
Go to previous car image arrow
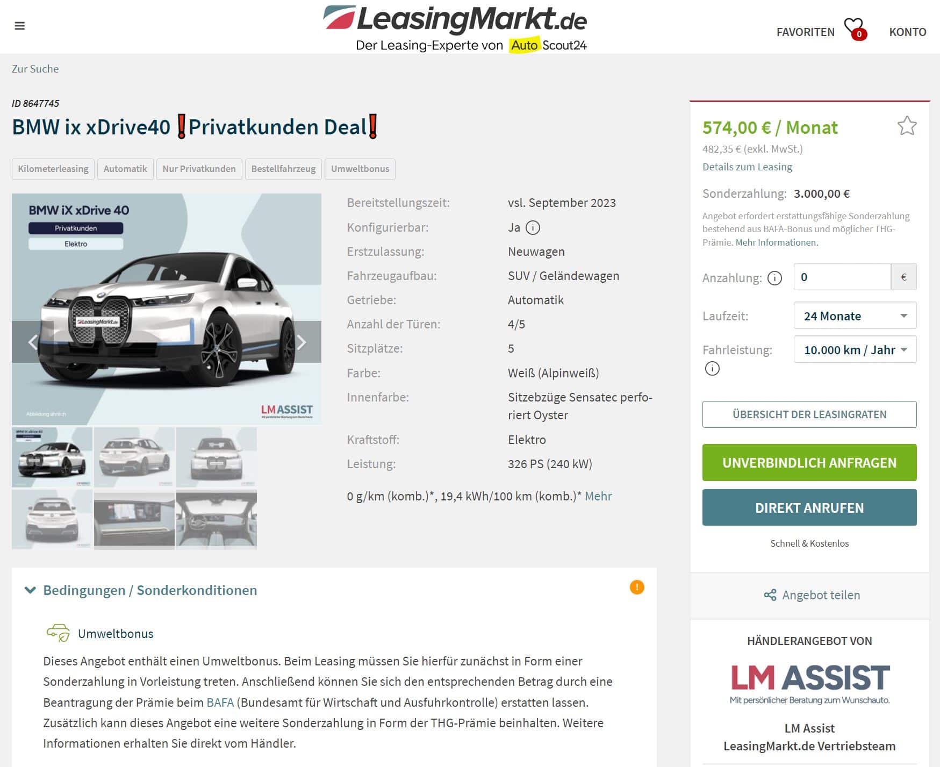click(32, 342)
